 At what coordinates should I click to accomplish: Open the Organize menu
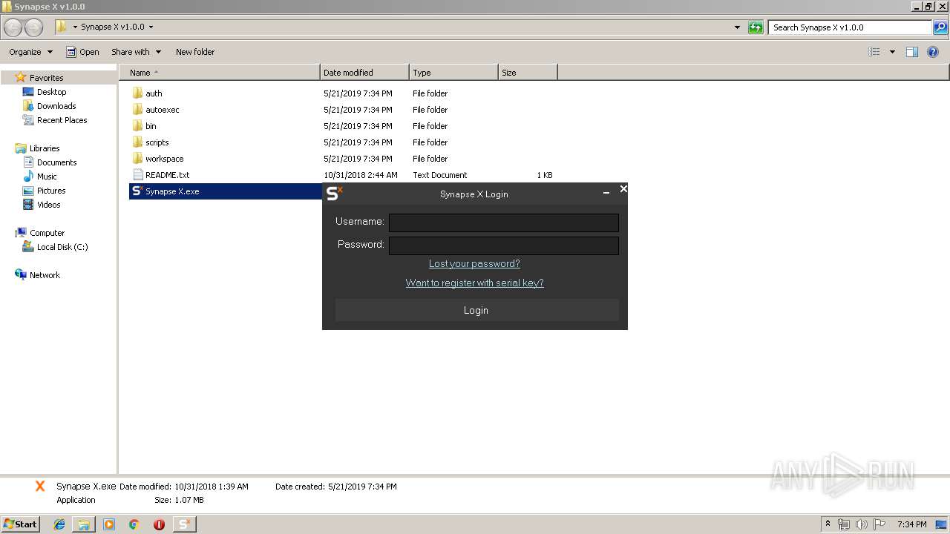point(30,52)
